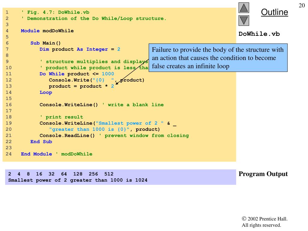Click the 'prevent window from closing' comment
Screen dimensions: 308x231
tap(144, 136)
